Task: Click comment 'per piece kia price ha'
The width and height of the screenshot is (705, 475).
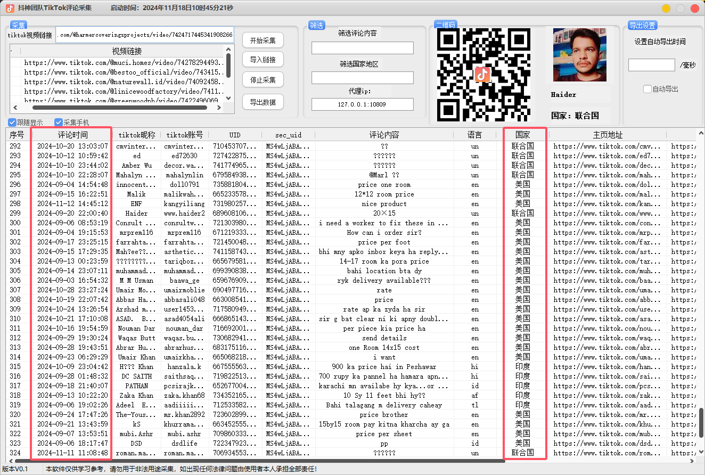Action: [384, 328]
